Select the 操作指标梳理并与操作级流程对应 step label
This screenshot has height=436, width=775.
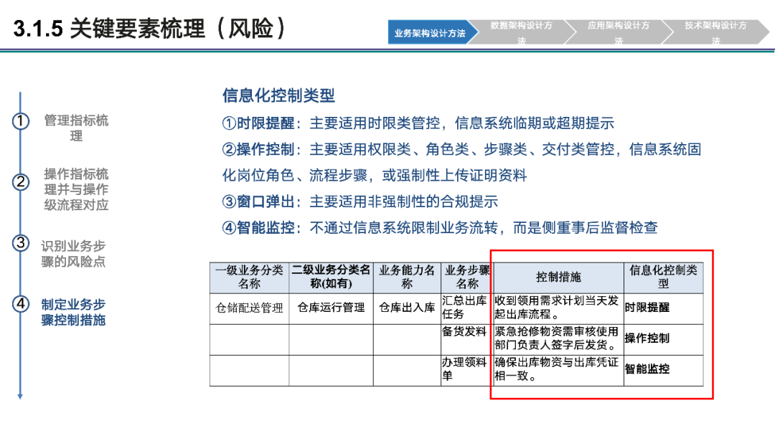click(76, 189)
